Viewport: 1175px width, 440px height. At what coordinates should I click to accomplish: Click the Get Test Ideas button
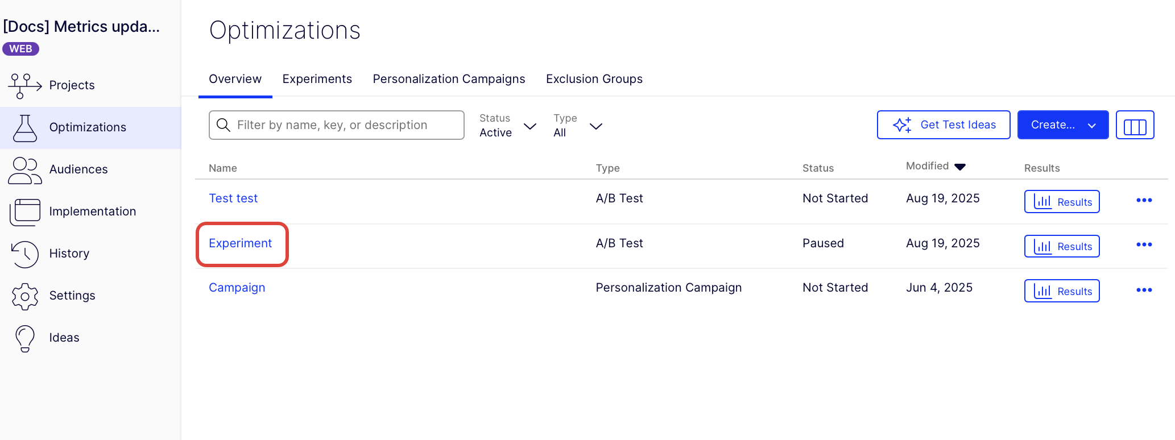[944, 125]
